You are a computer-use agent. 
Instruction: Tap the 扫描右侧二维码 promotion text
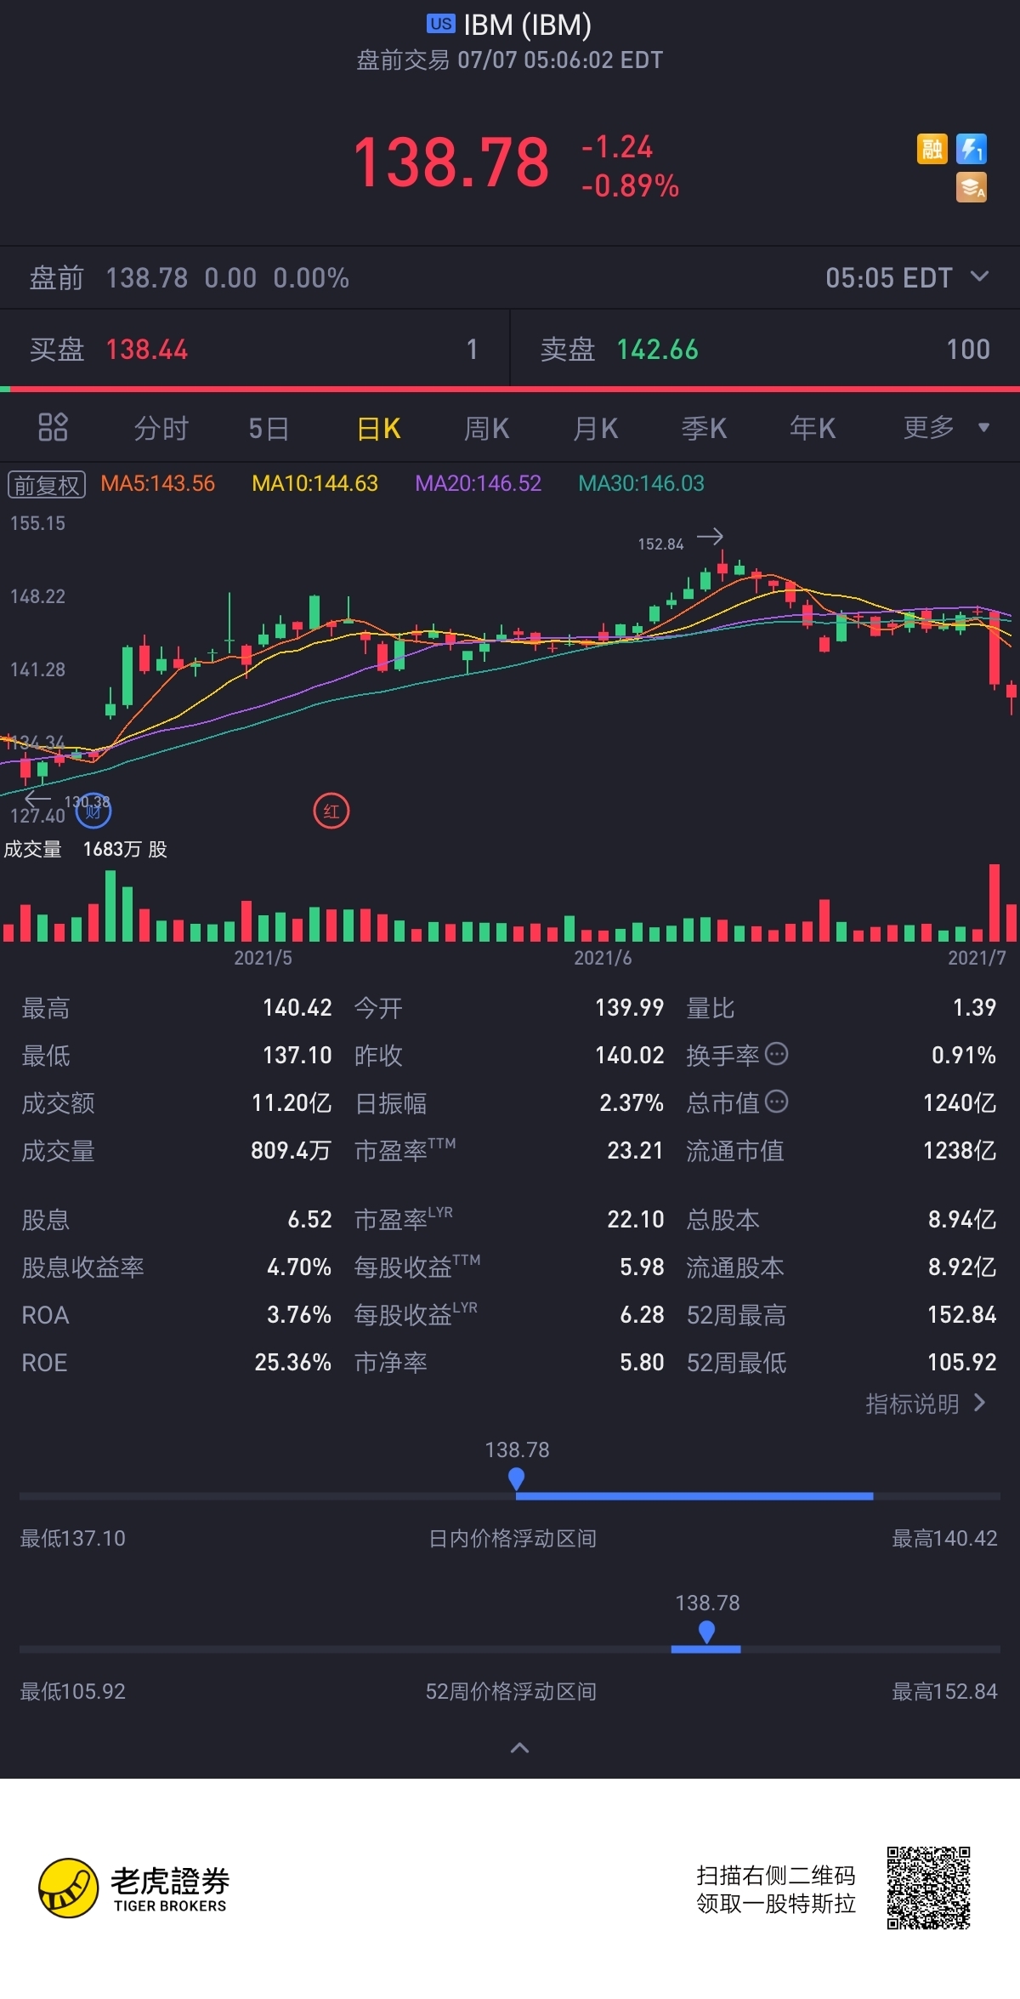[775, 1875]
